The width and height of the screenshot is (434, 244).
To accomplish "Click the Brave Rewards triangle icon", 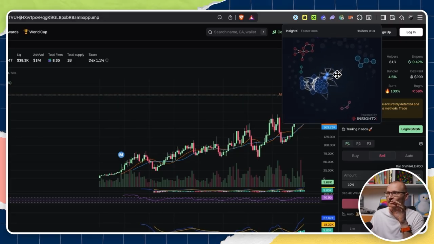I will 252,17.
